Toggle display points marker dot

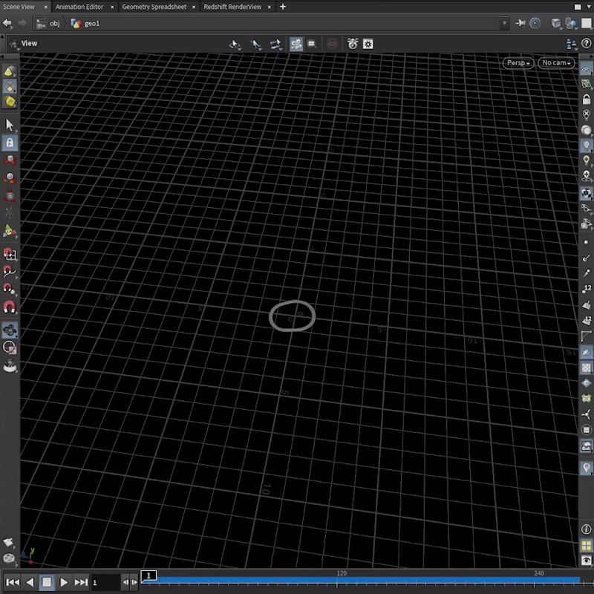pyautogui.click(x=587, y=242)
